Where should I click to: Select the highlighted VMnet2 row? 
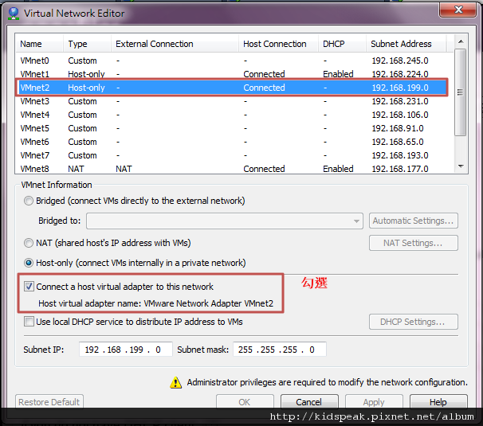pos(233,88)
